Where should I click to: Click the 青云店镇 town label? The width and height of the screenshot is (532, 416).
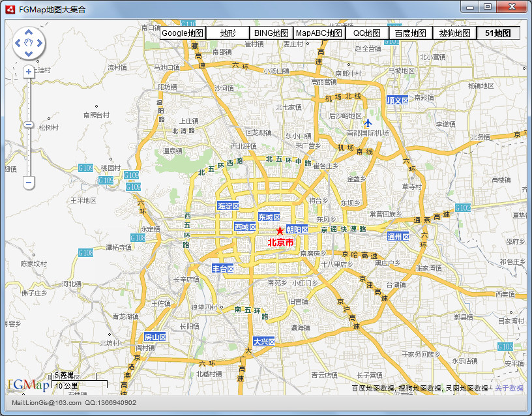325,375
